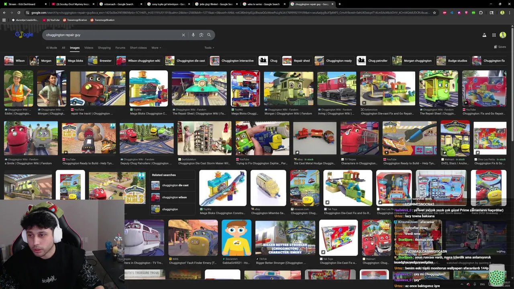This screenshot has height=289, width=514.
Task: Expand the More search categories dropdown
Action: pos(156,48)
